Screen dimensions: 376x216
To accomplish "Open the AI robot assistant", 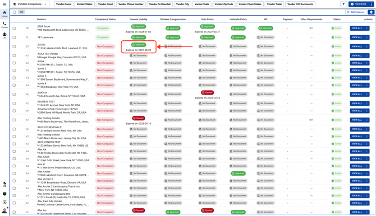I will [x=4, y=35].
